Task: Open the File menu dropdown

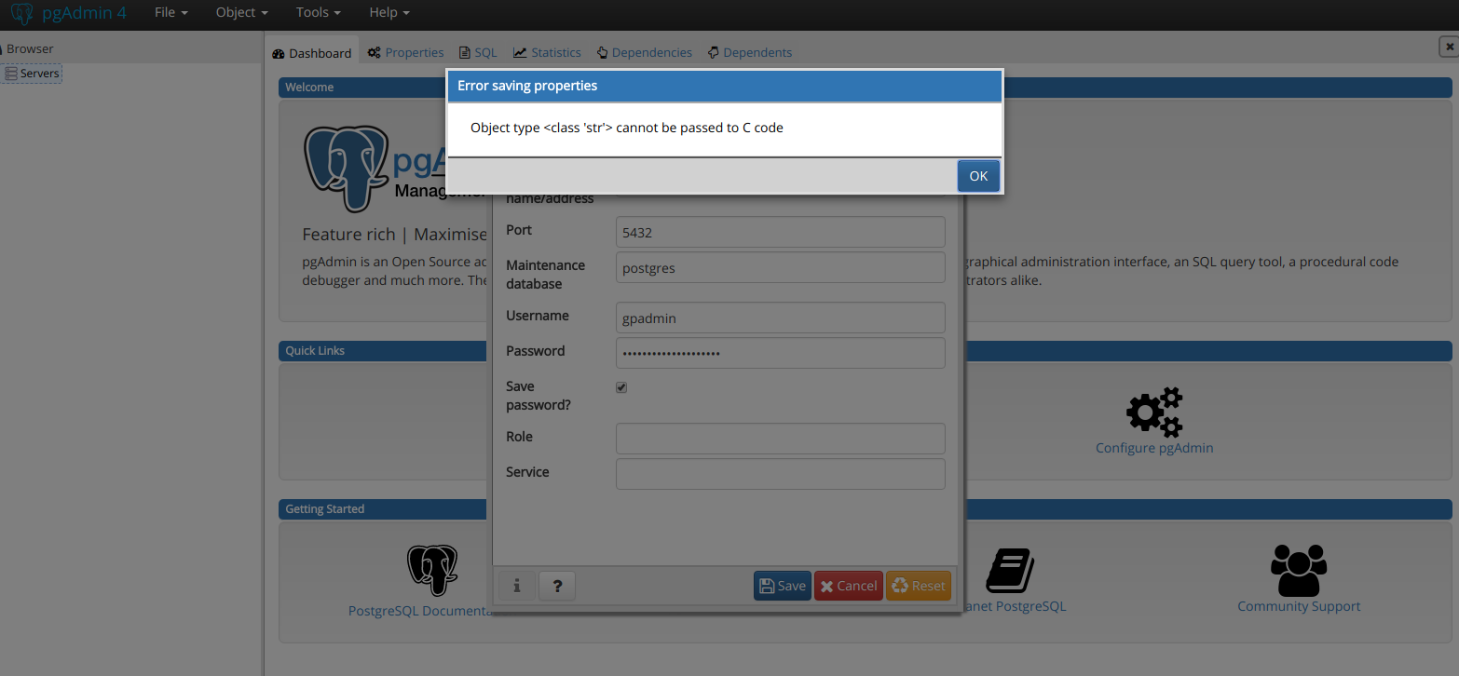Action: [x=170, y=13]
